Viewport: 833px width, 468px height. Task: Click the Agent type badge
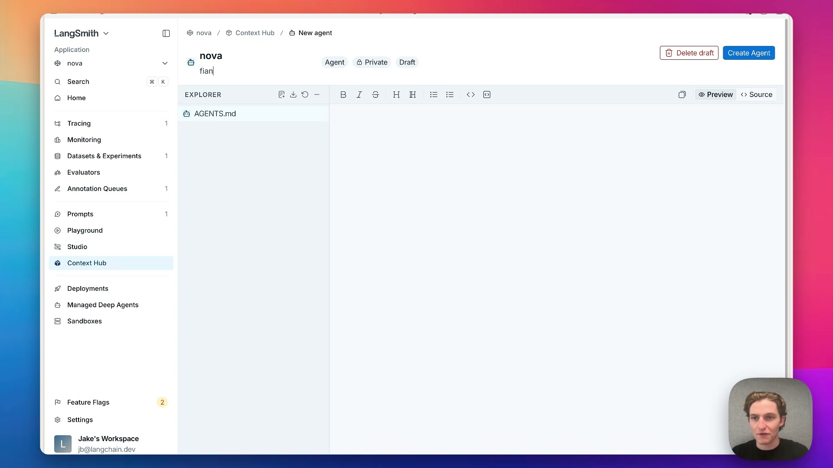point(335,62)
